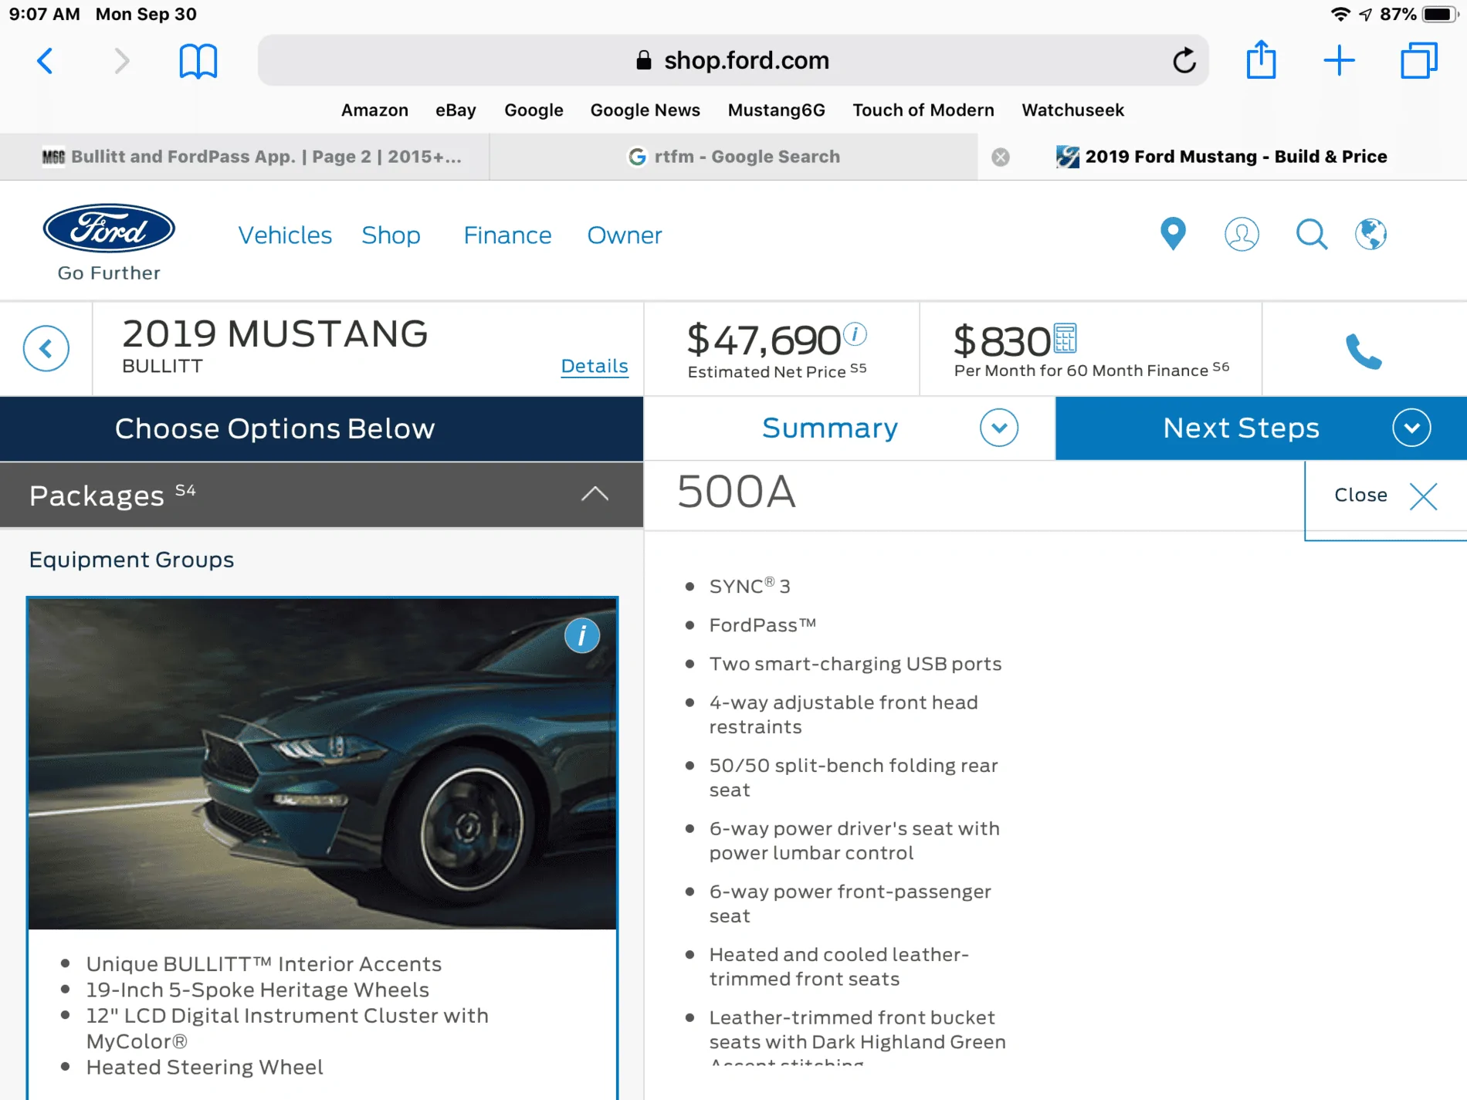Show info for the Bullitt equipment group
The height and width of the screenshot is (1100, 1467).
[x=581, y=635]
